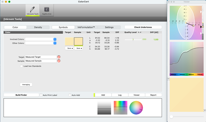Click NP icon beside Sample field
Screen dimensions: 206x122
(x=59, y=61)
